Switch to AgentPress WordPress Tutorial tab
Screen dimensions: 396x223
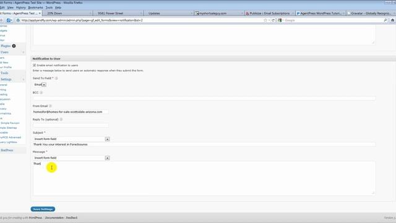(x=321, y=13)
